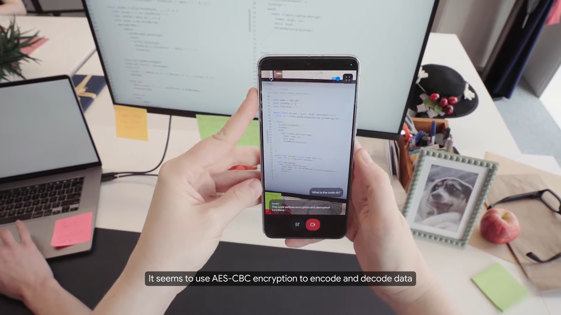The height and width of the screenshot is (315, 561).
Task: Tap 'What is the code do?' suggestion chip
Action: click(x=325, y=192)
